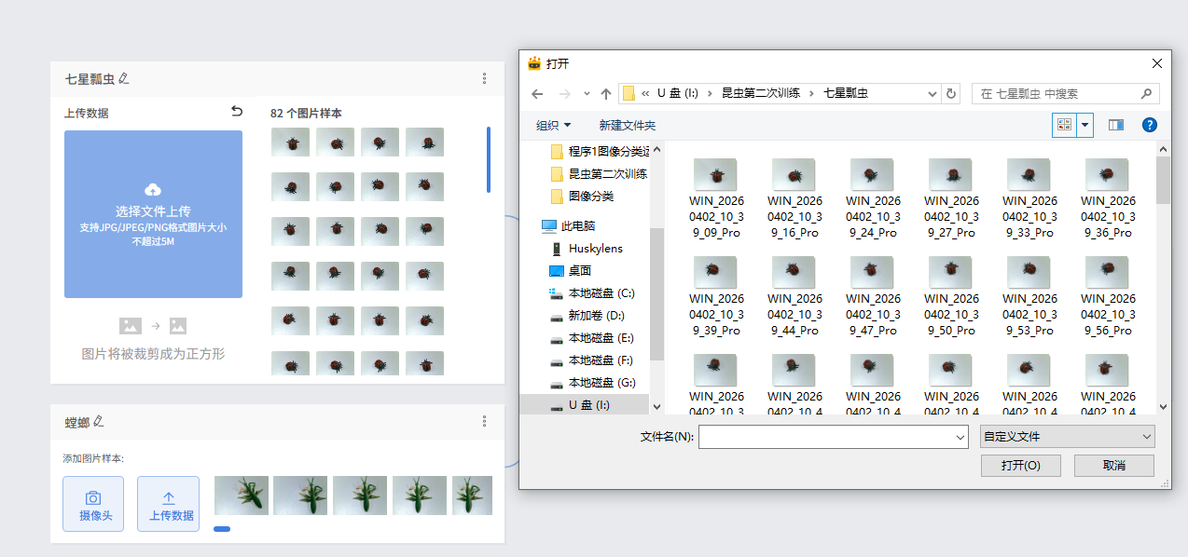Viewport: 1188px width, 557px height.
Task: Click the pencil icon beside 七星瓢虫
Action: [x=124, y=79]
